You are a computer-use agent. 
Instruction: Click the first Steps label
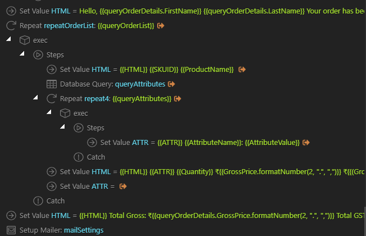(55, 55)
